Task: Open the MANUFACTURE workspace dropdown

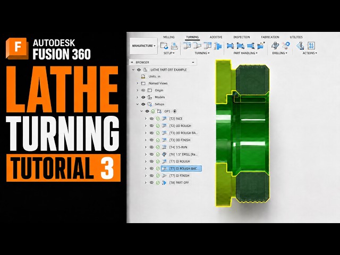Action: pos(143,46)
